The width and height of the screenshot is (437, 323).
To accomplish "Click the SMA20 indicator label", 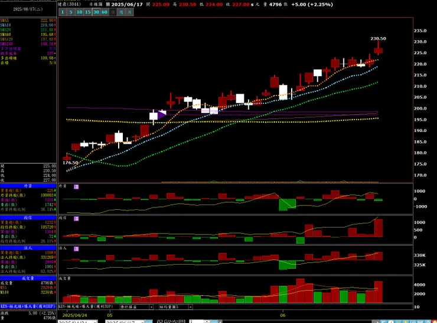I will pos(5,30).
